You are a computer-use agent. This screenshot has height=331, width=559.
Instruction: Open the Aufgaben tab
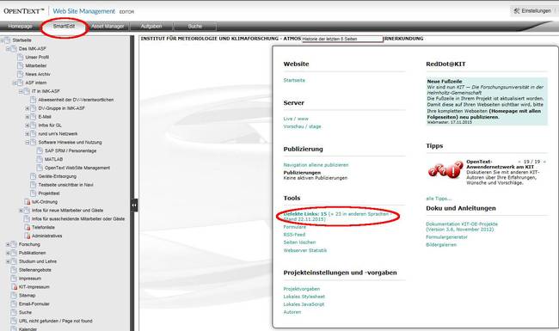(151, 27)
